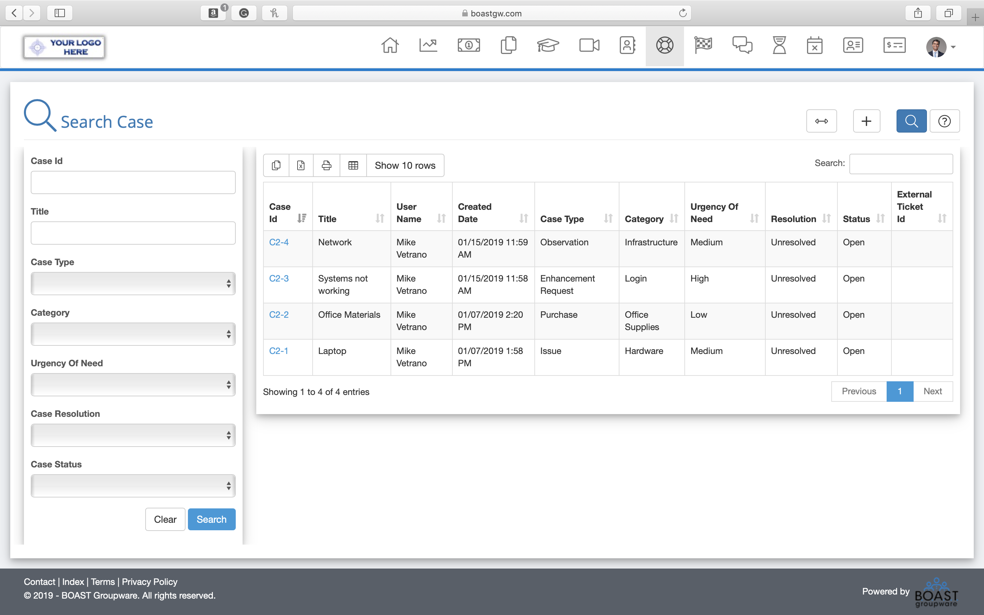
Task: Expand the Urgency Of Need dropdown
Action: click(x=133, y=385)
